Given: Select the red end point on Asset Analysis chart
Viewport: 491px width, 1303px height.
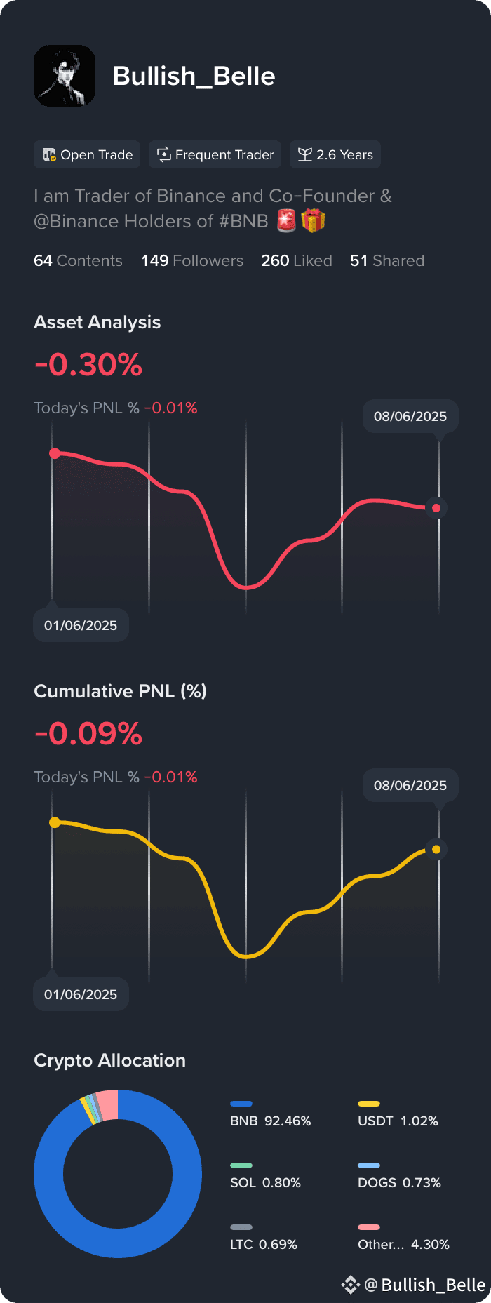Looking at the screenshot, I should click(436, 507).
